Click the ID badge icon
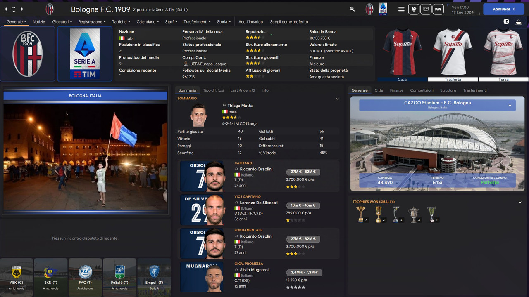The width and height of the screenshot is (529, 297). tap(506, 21)
